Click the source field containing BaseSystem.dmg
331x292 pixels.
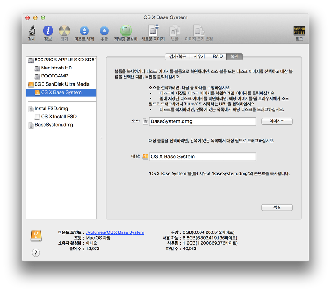[203, 121]
